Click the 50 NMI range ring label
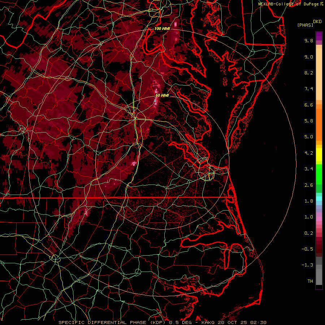 click(x=162, y=95)
